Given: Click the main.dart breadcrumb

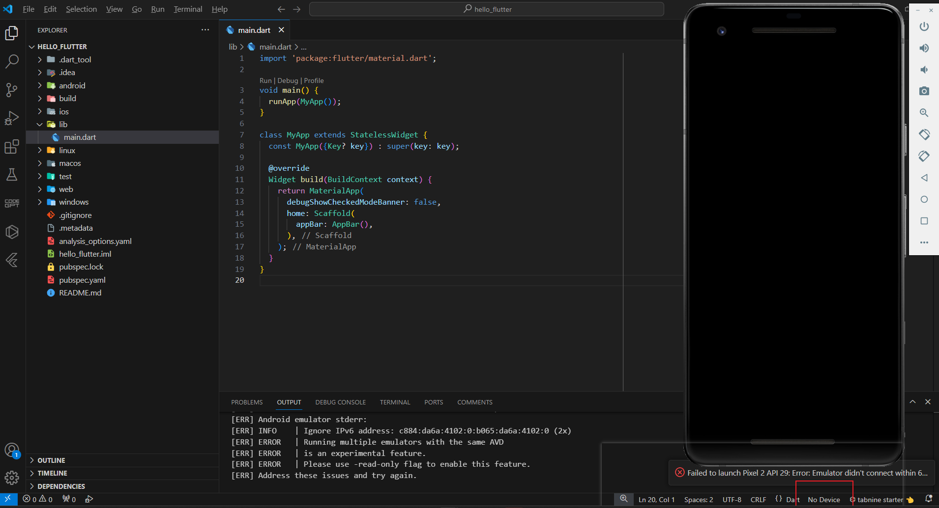Looking at the screenshot, I should click(275, 47).
